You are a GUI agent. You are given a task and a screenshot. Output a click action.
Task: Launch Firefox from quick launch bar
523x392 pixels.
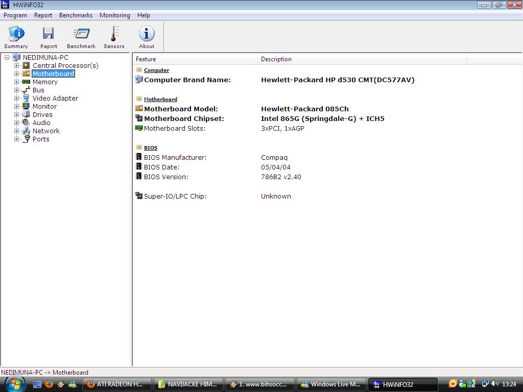[x=49, y=384]
